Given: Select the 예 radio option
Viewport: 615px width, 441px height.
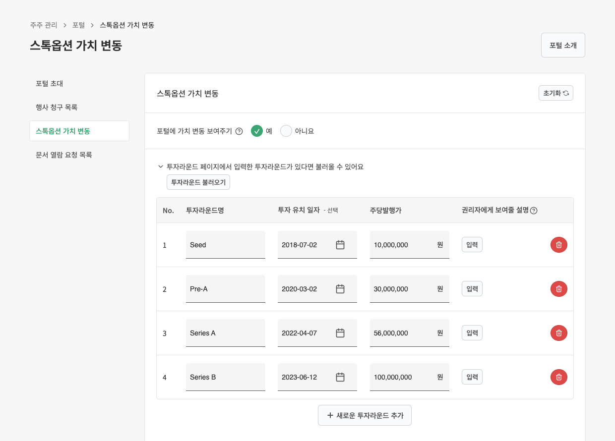Looking at the screenshot, I should pos(257,131).
